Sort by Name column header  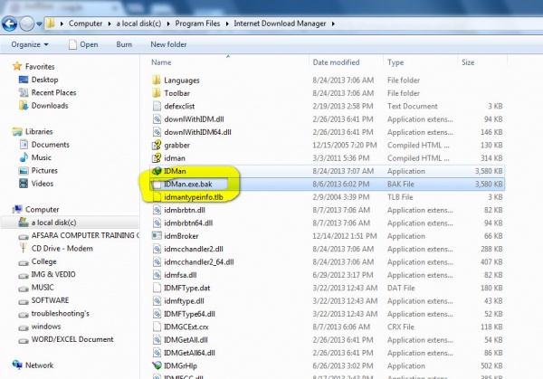161,62
